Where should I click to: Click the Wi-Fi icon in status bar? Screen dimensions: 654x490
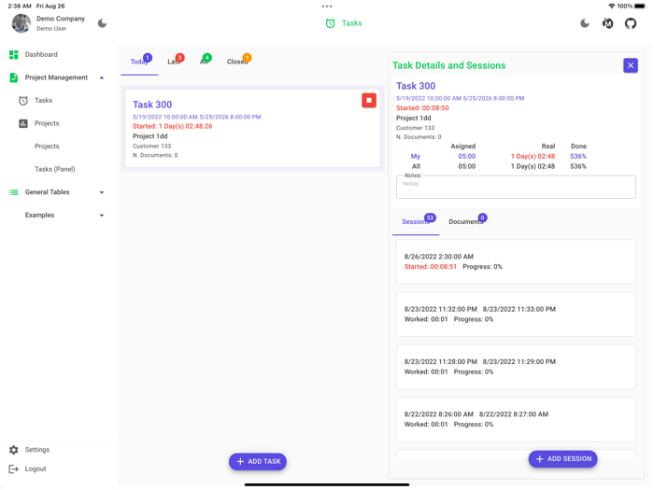tap(611, 7)
